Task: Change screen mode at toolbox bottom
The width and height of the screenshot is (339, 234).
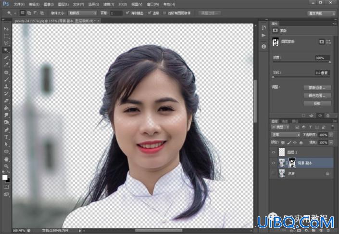Action: tap(6, 195)
